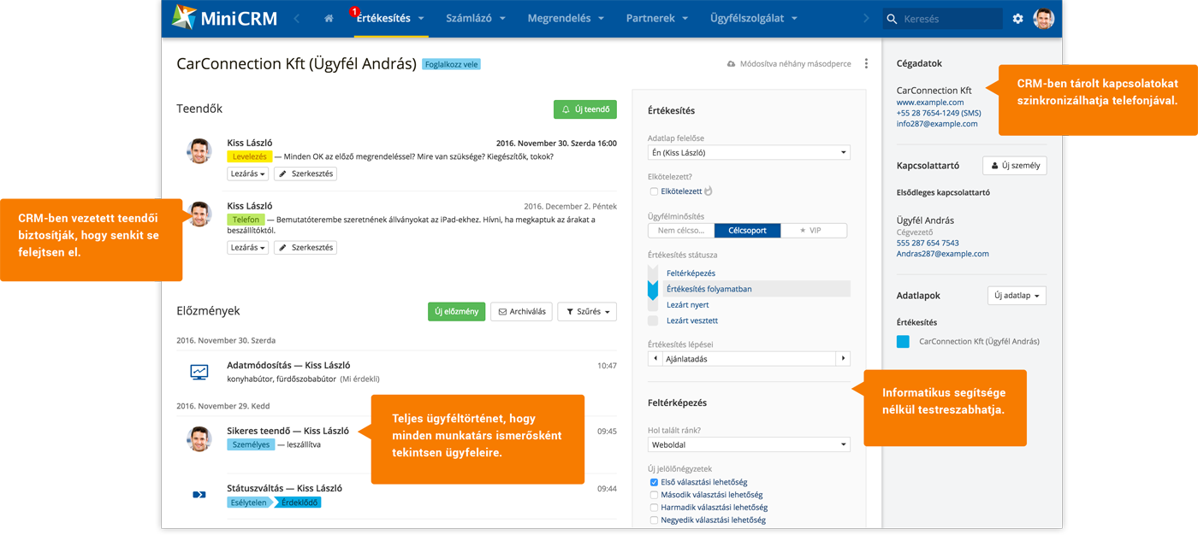Screen dimensions: 1198x535
Task: Select VIP qualification option
Action: click(814, 231)
